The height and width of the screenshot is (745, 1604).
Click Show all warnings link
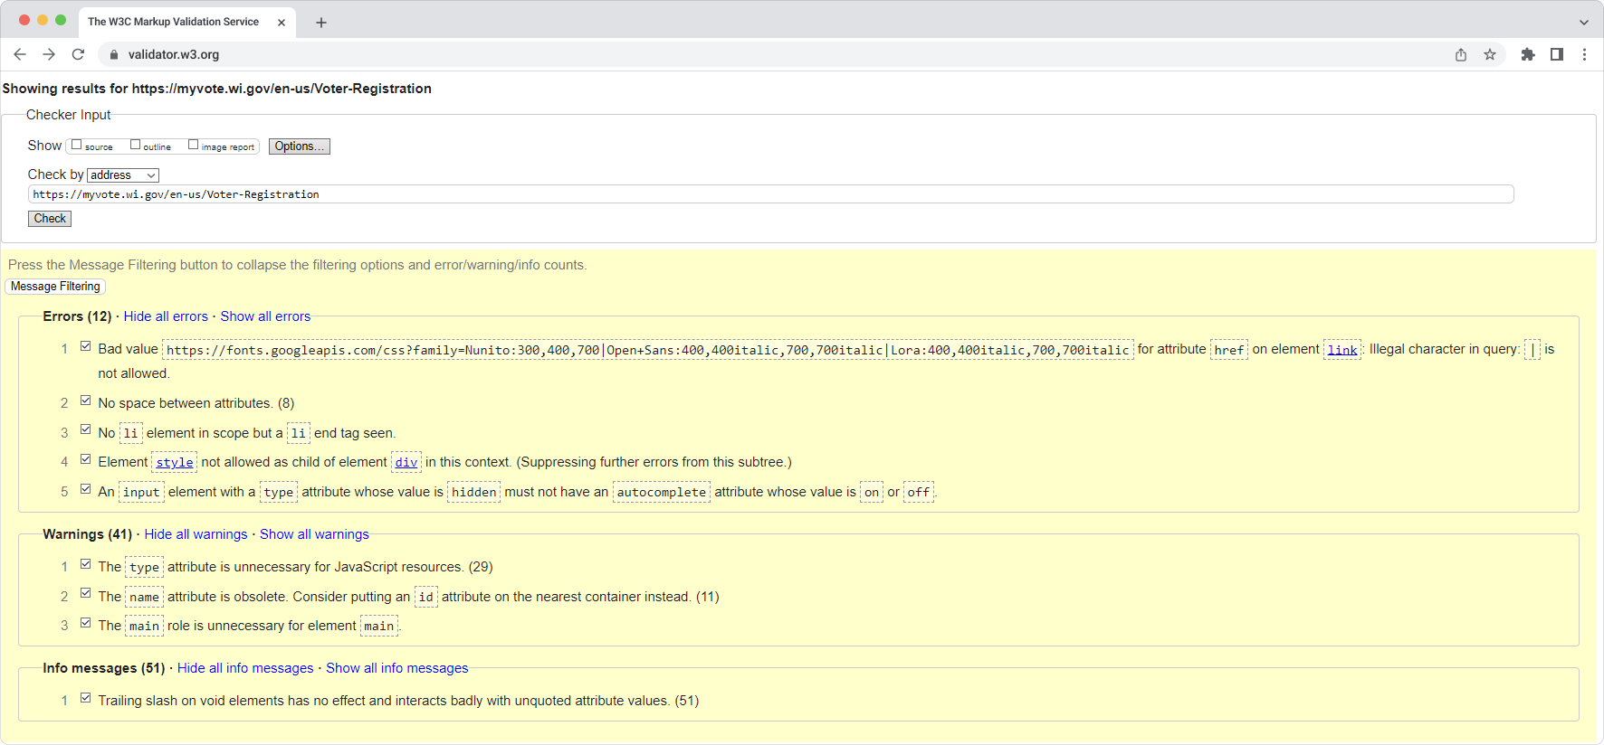314,534
